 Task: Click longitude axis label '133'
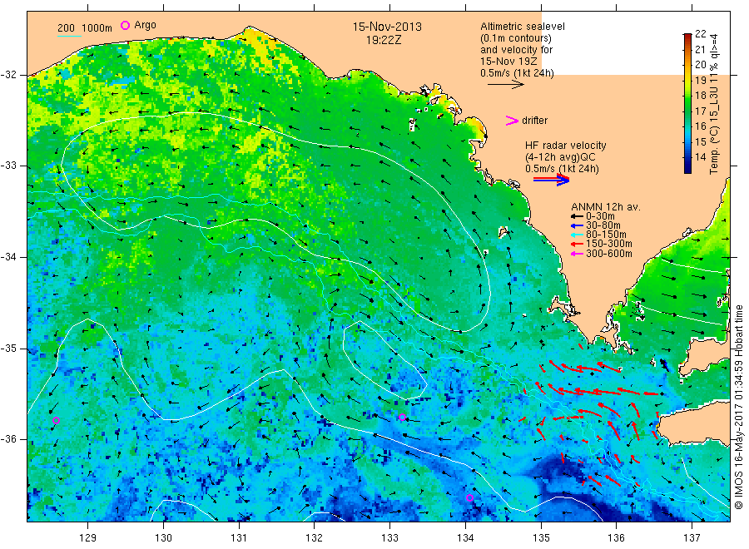pyautogui.click(x=389, y=538)
